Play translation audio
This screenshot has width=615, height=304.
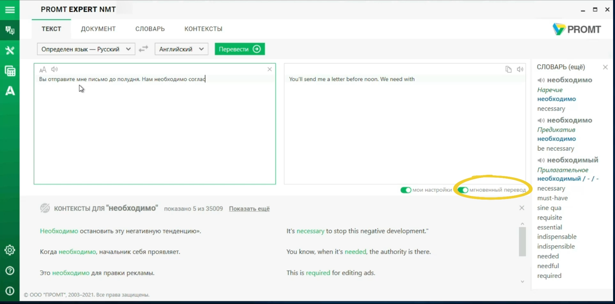point(520,69)
